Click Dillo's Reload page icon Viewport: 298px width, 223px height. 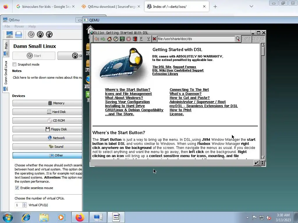point(116,39)
